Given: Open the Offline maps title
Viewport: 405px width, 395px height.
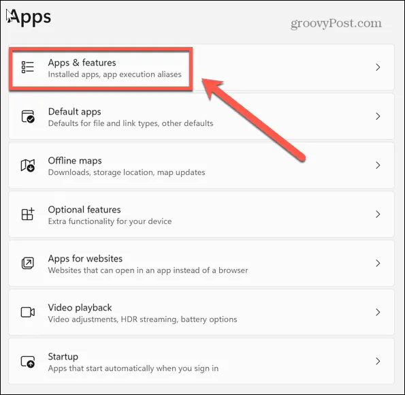Looking at the screenshot, I should [x=75, y=161].
